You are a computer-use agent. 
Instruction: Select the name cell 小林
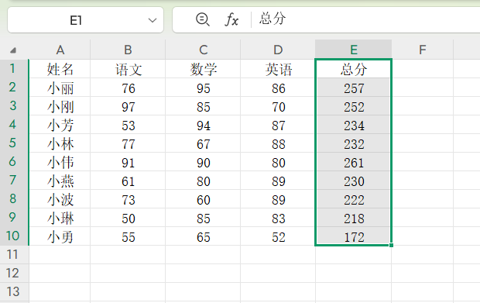pyautogui.click(x=60, y=144)
